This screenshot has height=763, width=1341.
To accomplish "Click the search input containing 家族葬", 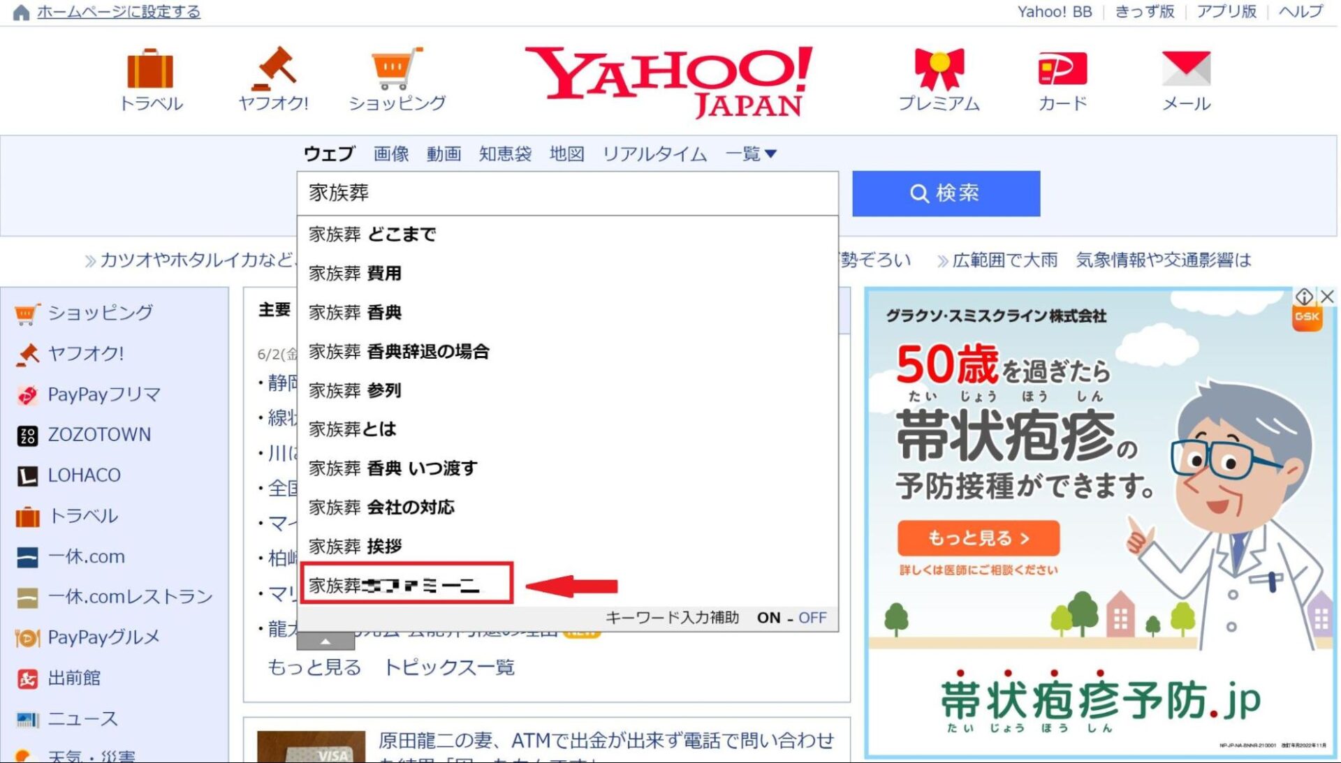I will coord(566,193).
